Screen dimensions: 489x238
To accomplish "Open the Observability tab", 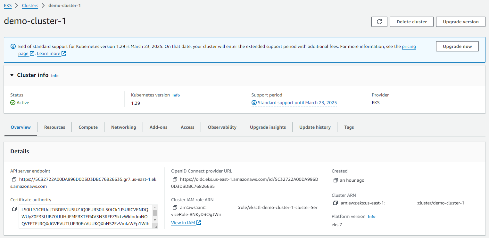I will tap(222, 127).
